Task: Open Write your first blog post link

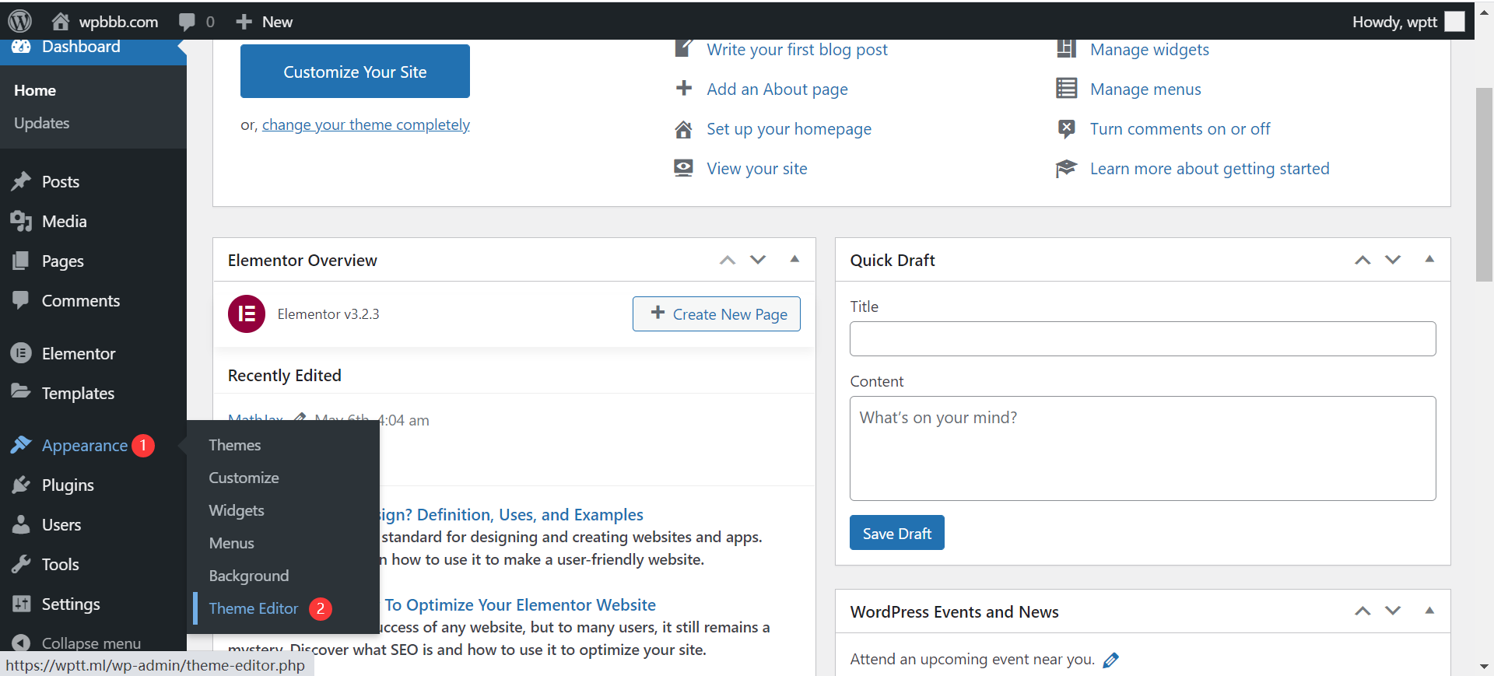Action: coord(797,49)
